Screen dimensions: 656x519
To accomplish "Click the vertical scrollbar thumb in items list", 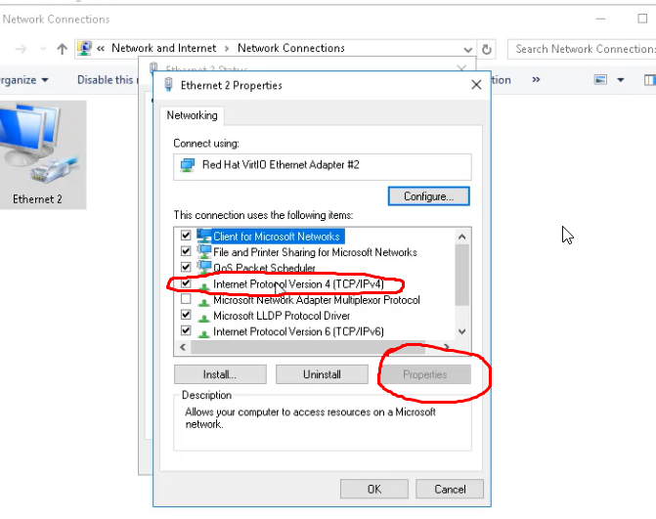I will [461, 276].
